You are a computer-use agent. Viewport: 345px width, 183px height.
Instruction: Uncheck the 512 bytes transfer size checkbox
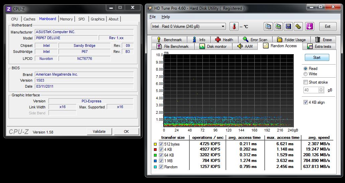(161, 144)
